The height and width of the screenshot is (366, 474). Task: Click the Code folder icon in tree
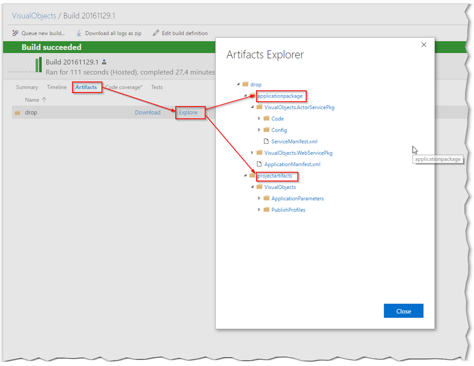click(267, 119)
